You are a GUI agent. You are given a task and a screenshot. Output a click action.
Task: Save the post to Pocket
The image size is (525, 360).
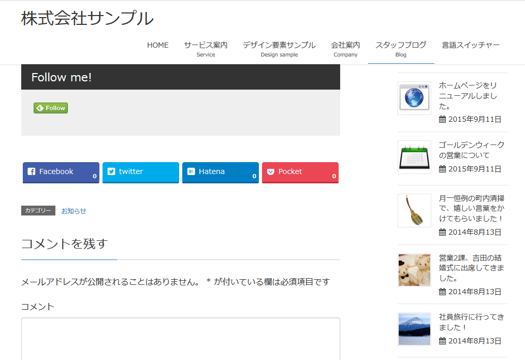click(x=300, y=172)
